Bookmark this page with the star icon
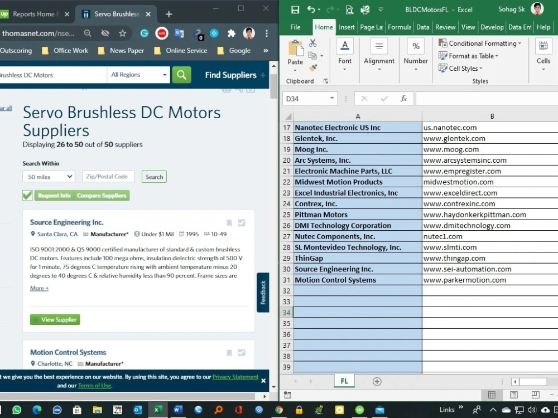The height and width of the screenshot is (418, 558). [122, 33]
